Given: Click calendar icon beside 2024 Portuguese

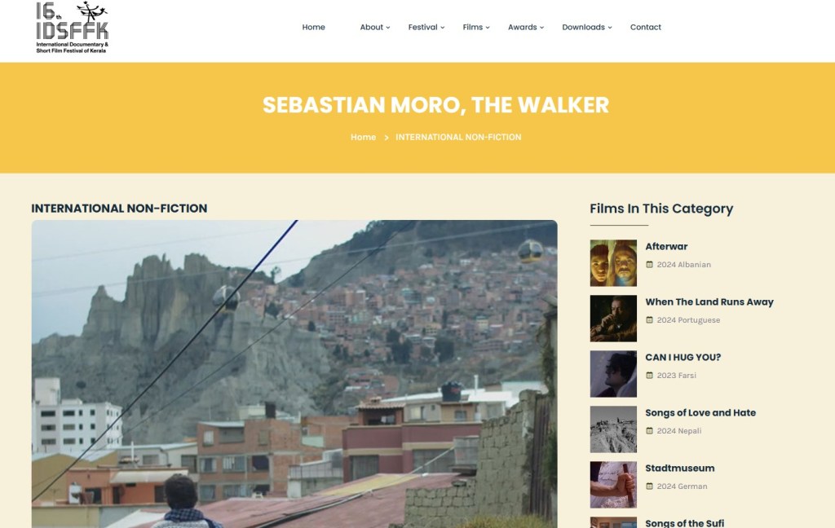Looking at the screenshot, I should tap(649, 320).
